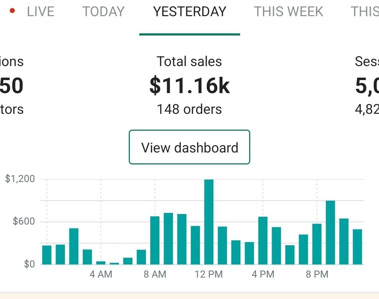Tap the $11.16k total sales figure
Screen dimensions: 379x299
[x=189, y=85]
